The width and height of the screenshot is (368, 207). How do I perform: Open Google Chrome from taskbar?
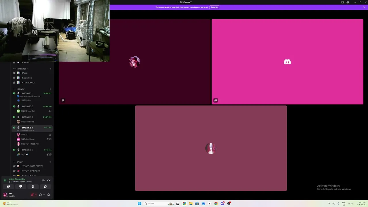point(216,204)
